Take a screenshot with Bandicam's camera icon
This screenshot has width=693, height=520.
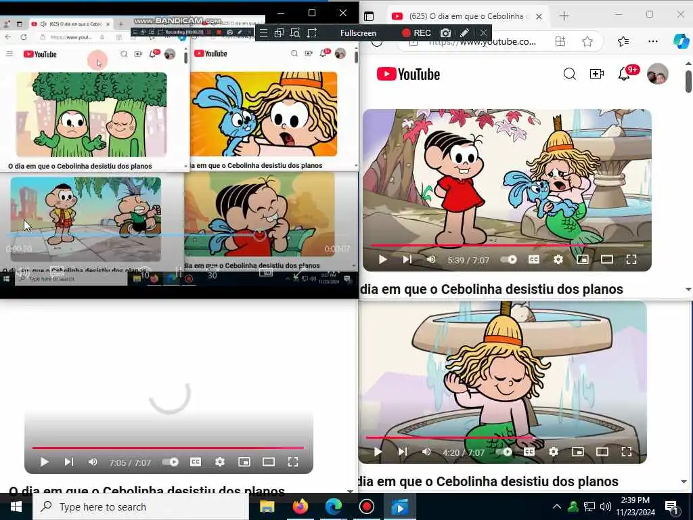tap(445, 33)
